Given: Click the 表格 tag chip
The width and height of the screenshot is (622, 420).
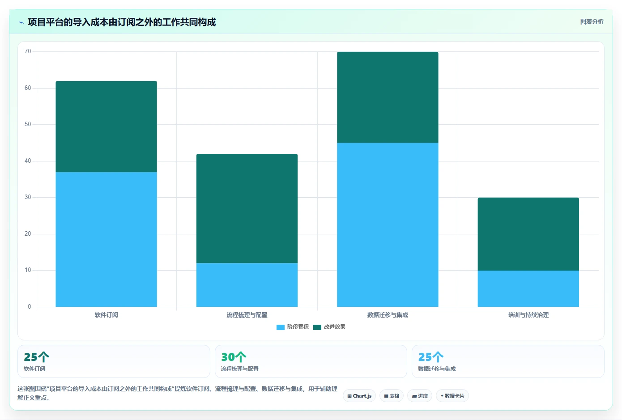Looking at the screenshot, I should pos(392,396).
